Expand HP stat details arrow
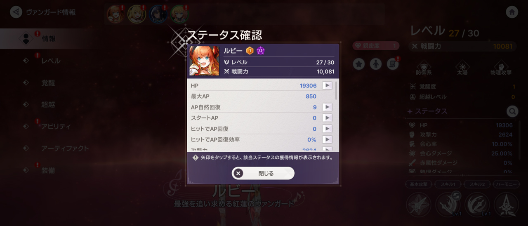This screenshot has width=528, height=226. click(x=327, y=85)
